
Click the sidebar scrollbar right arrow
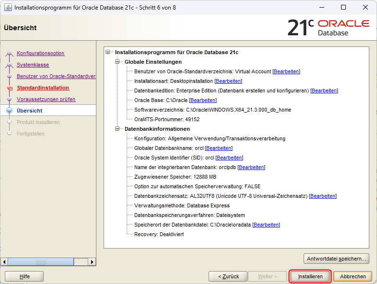(92, 261)
